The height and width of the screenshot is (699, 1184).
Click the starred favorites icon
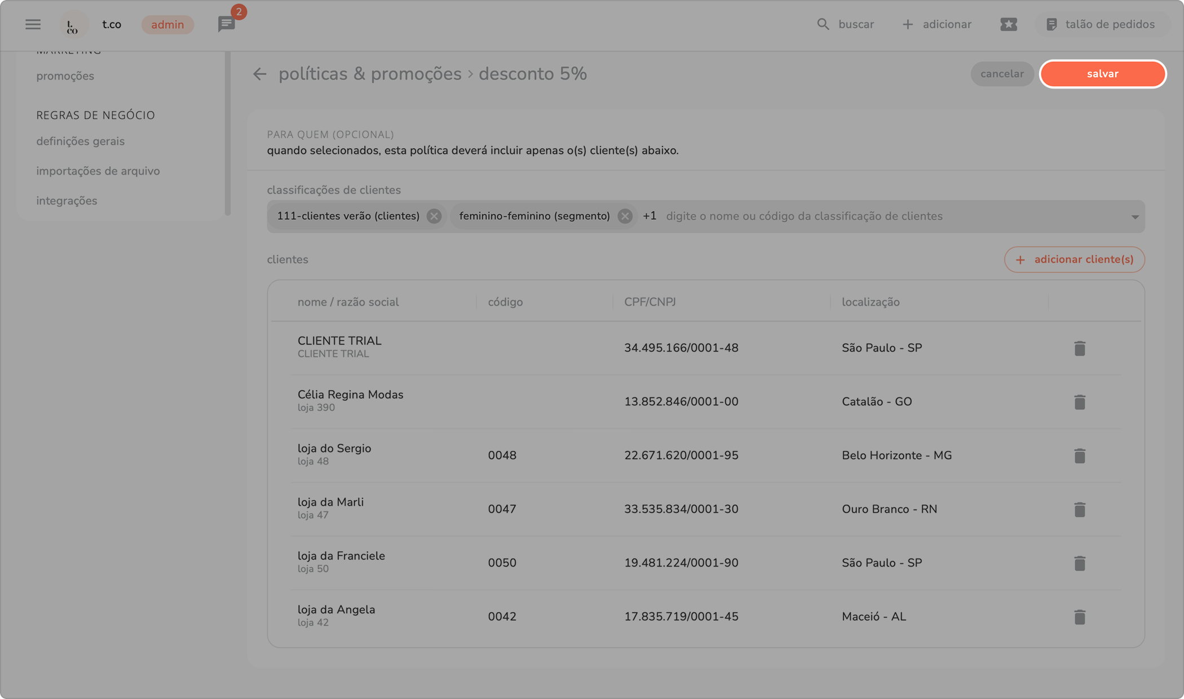pyautogui.click(x=1008, y=24)
